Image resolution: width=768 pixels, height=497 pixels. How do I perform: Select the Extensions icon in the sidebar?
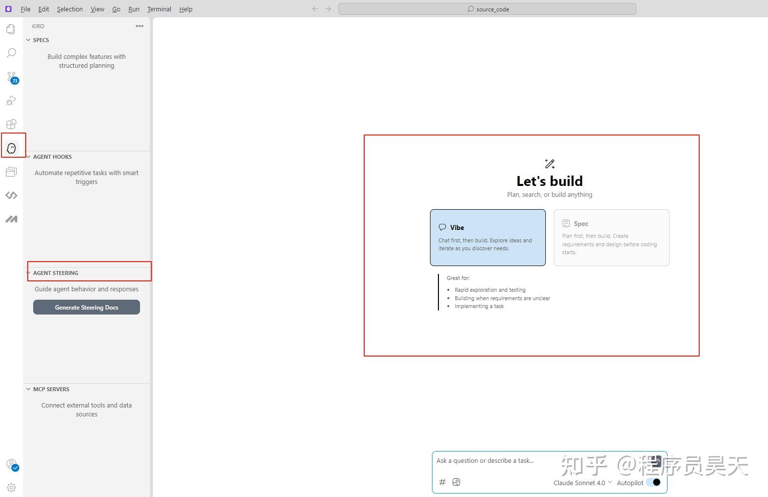11,124
